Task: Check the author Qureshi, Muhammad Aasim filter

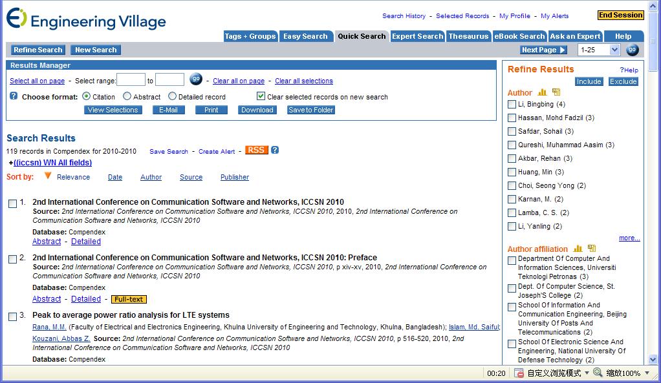Action: click(512, 145)
